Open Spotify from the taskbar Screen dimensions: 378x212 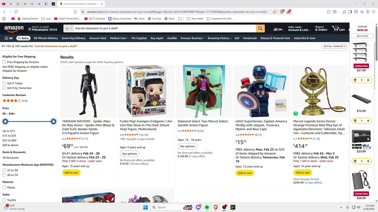tap(207, 207)
